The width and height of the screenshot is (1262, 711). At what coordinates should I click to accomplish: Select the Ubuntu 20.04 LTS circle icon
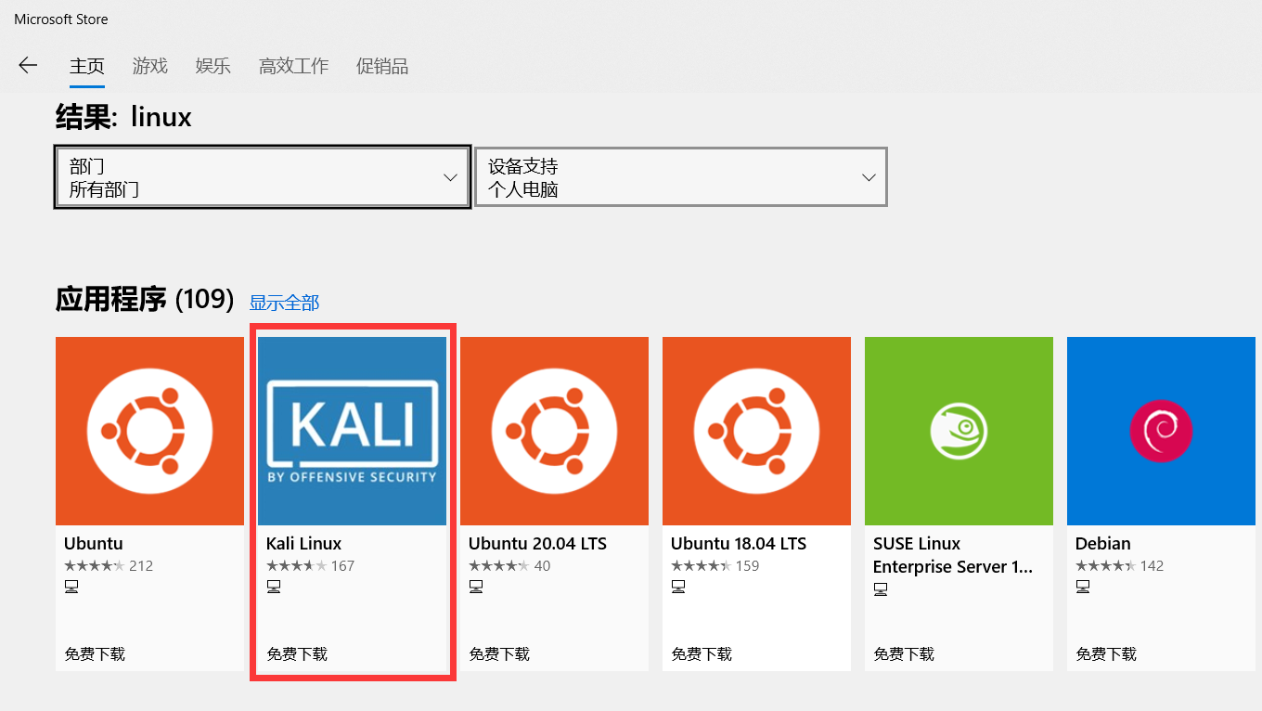554,431
